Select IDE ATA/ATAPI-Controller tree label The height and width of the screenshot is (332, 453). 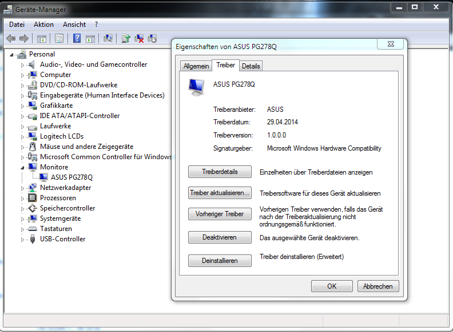coord(80,116)
